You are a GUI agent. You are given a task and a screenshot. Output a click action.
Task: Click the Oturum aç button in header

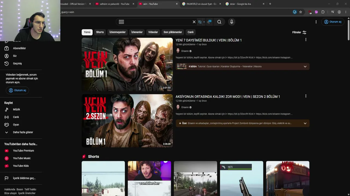[333, 22]
